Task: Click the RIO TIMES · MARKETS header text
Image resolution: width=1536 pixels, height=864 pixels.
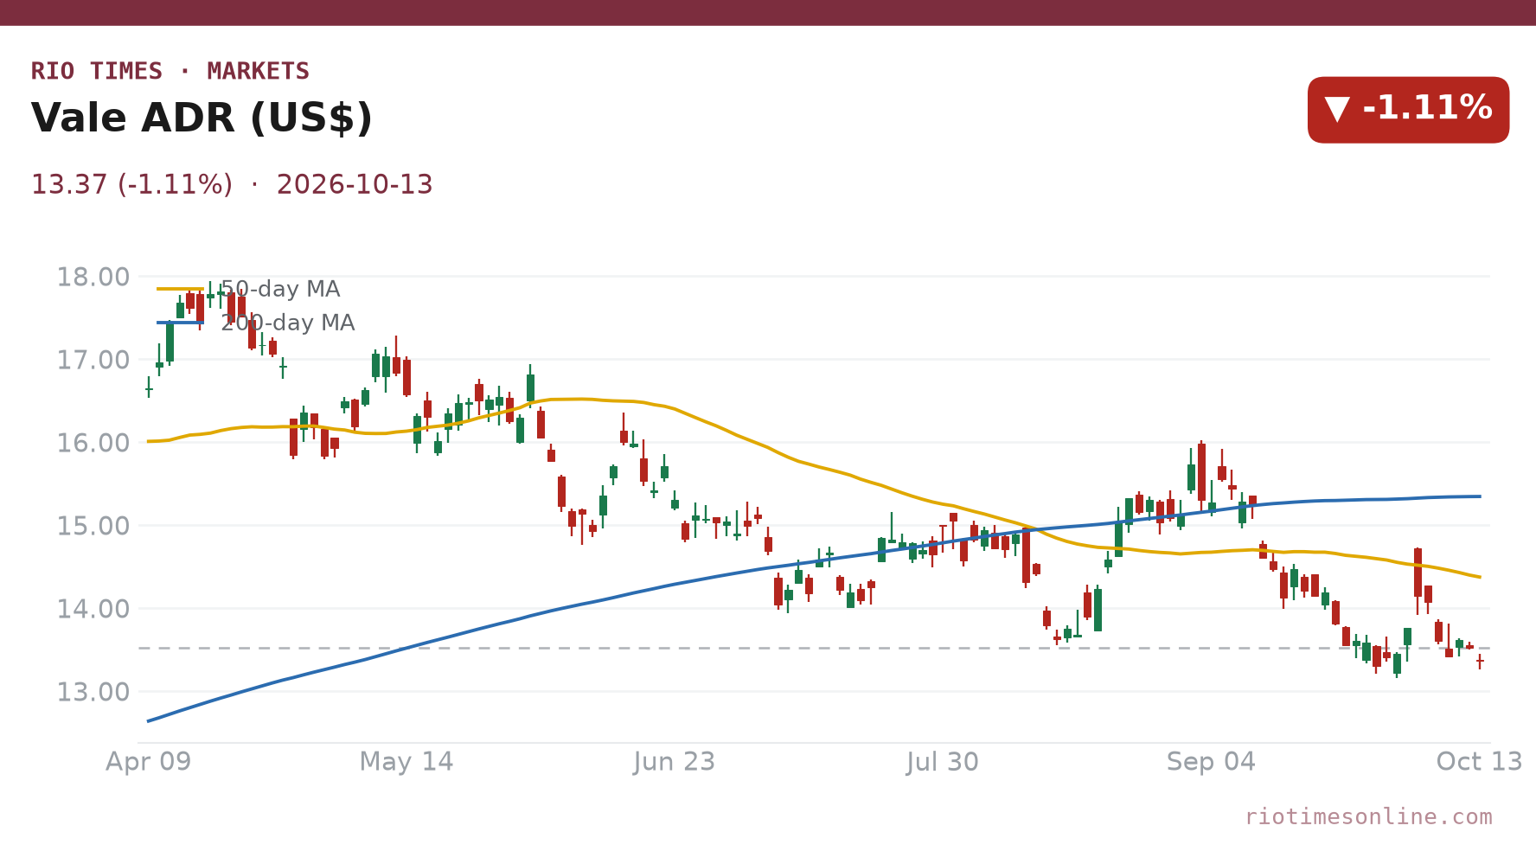Action: point(170,71)
